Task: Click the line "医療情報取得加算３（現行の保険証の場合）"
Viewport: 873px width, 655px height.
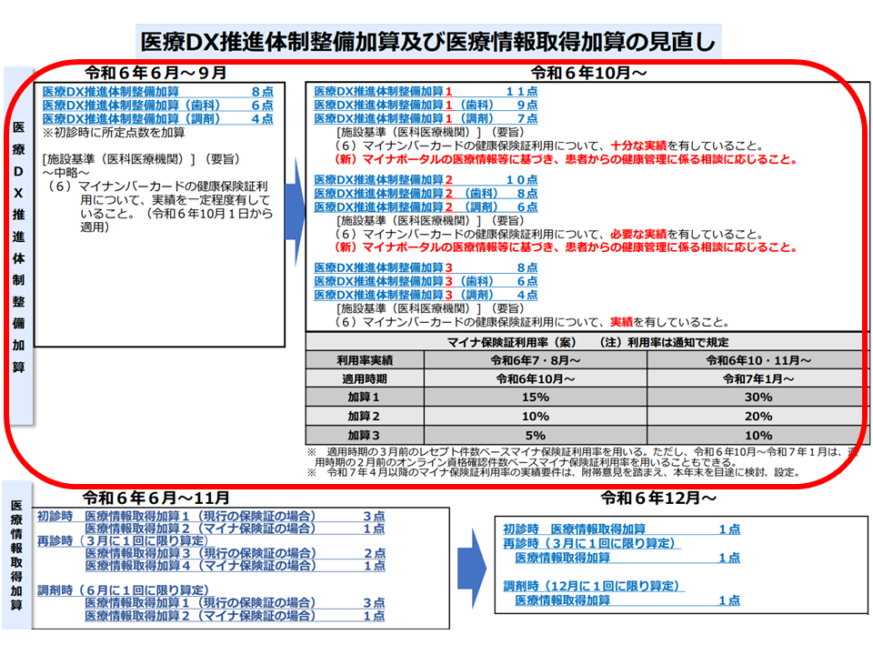Action: click(x=235, y=553)
